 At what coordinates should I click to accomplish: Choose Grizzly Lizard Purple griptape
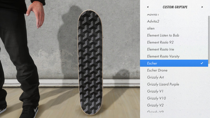[x=174, y=84]
